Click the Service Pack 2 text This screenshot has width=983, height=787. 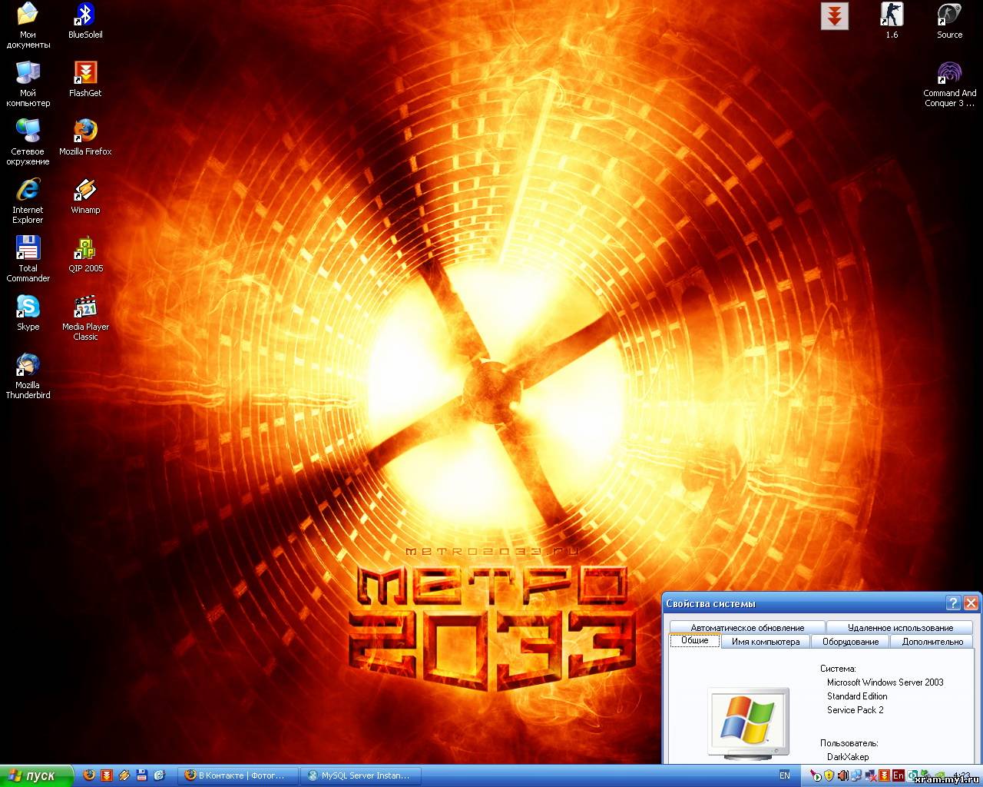click(x=855, y=710)
